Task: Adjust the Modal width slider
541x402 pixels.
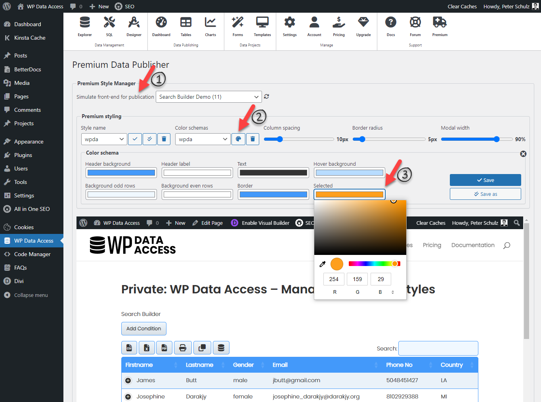Action: pos(476,139)
